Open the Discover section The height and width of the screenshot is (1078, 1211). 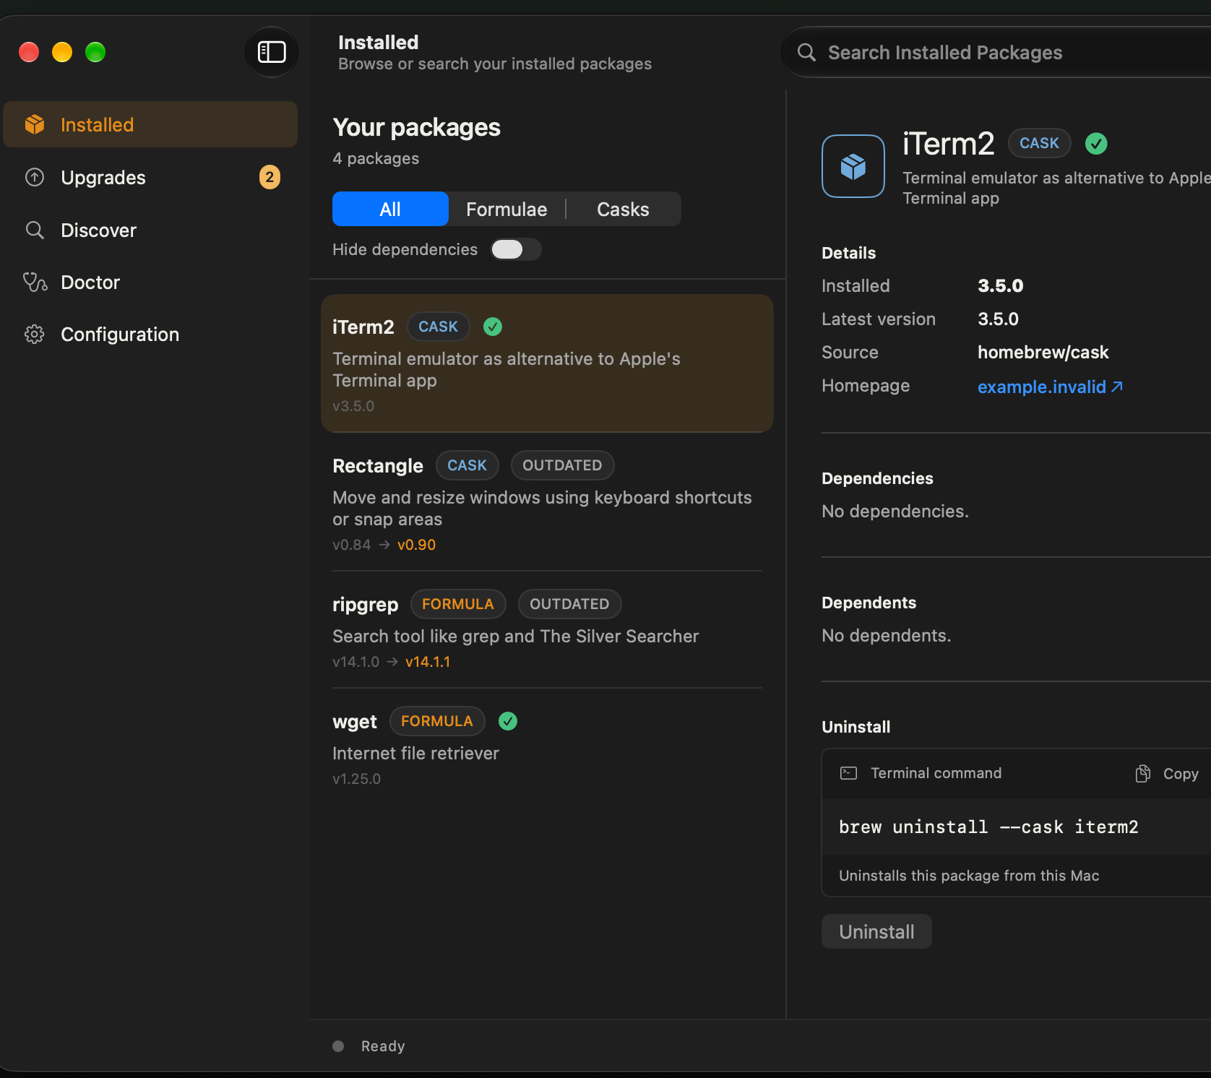tap(150, 230)
